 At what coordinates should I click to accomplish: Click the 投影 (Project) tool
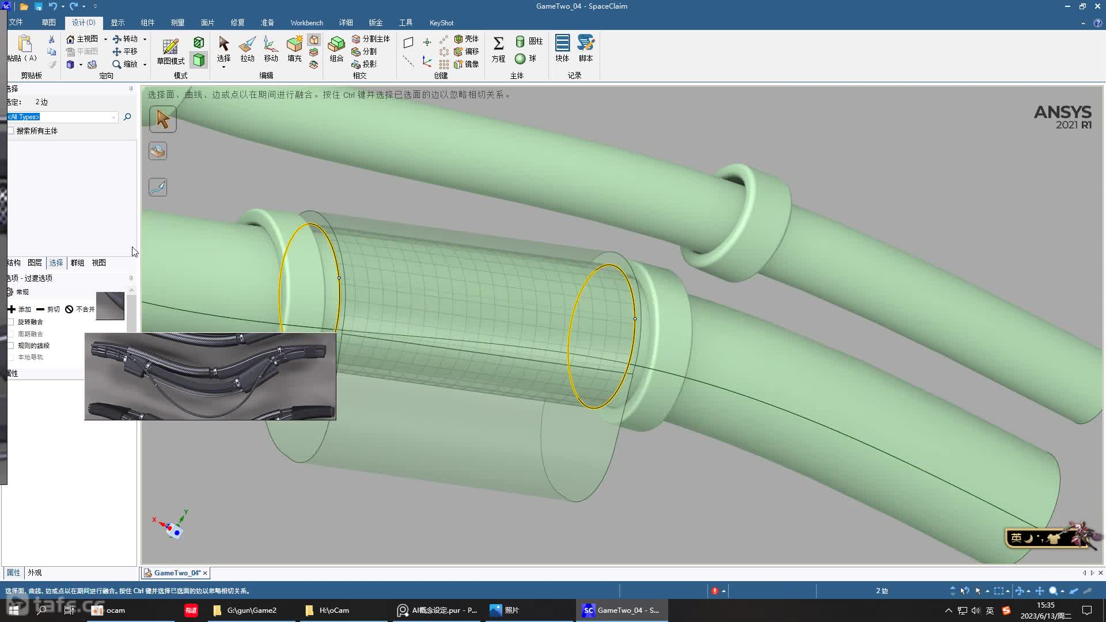coord(364,64)
